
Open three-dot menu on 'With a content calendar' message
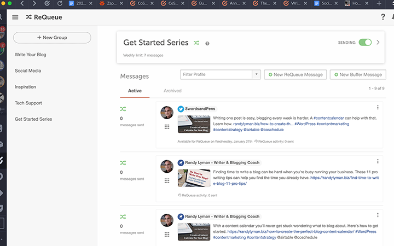pyautogui.click(x=378, y=215)
